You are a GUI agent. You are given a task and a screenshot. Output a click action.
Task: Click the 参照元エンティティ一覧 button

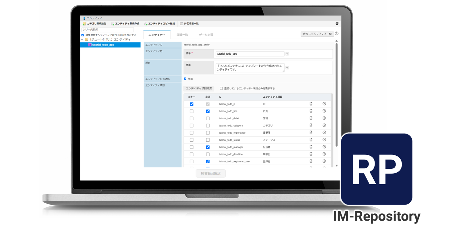coord(317,34)
